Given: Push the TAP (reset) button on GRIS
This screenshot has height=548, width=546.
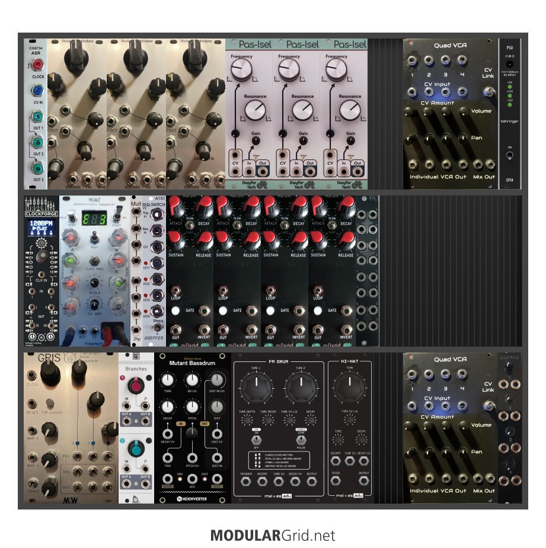Looking at the screenshot, I should 50,403.
